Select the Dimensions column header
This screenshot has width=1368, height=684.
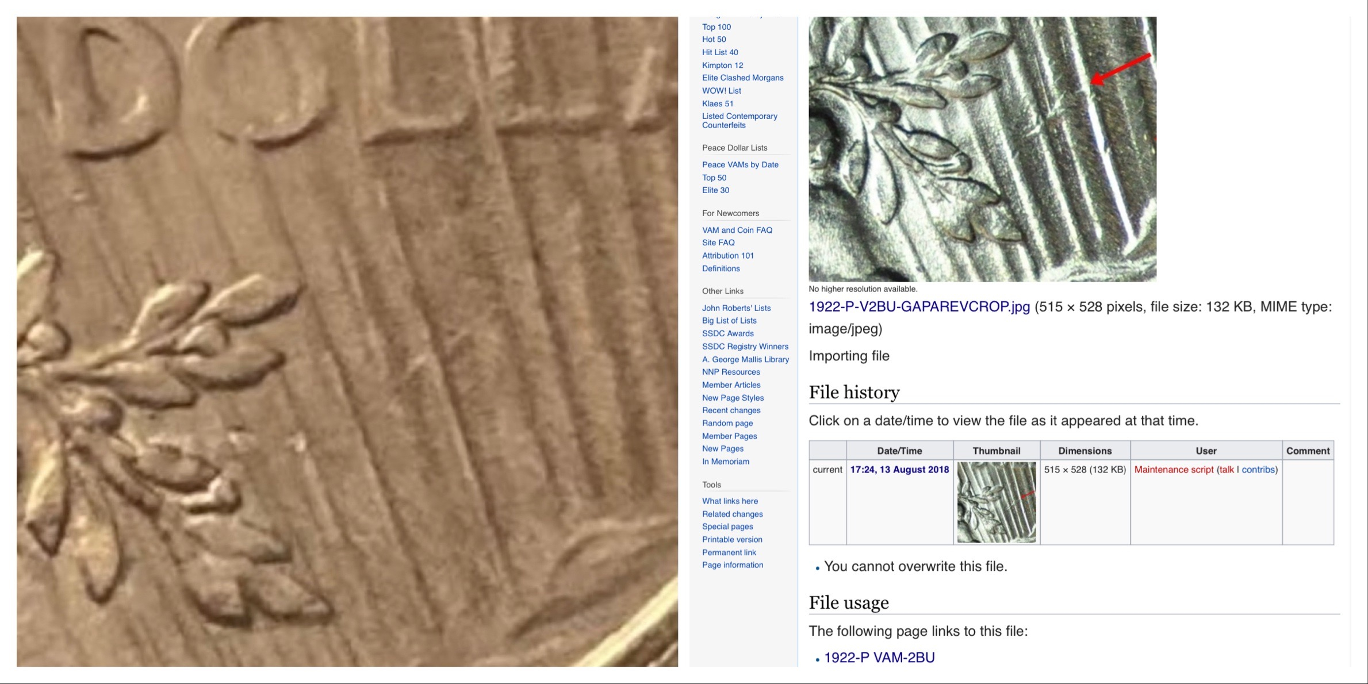click(1085, 451)
